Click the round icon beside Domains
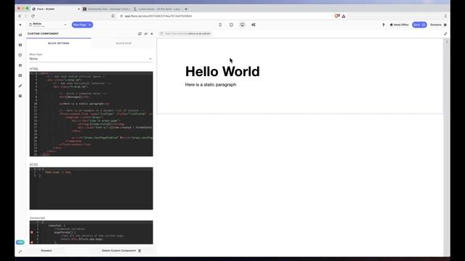 (445, 25)
